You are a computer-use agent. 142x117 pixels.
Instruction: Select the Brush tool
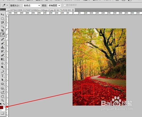[3, 43]
